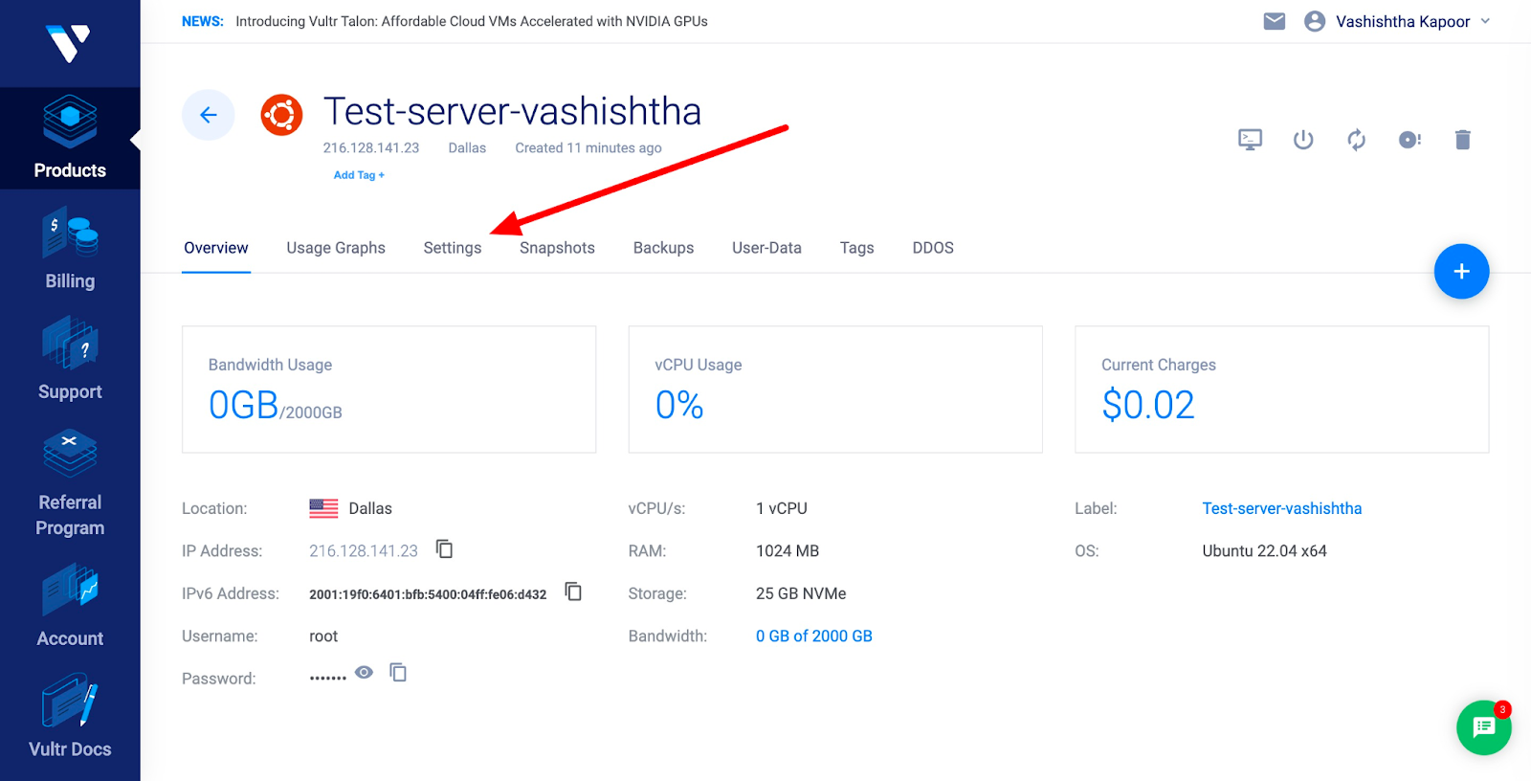The width and height of the screenshot is (1531, 781).
Task: Click the root username value
Action: [323, 636]
